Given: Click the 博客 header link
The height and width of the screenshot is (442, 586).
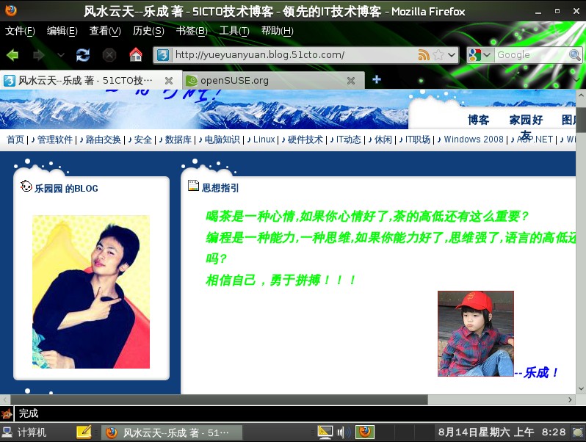Looking at the screenshot, I should coord(478,120).
